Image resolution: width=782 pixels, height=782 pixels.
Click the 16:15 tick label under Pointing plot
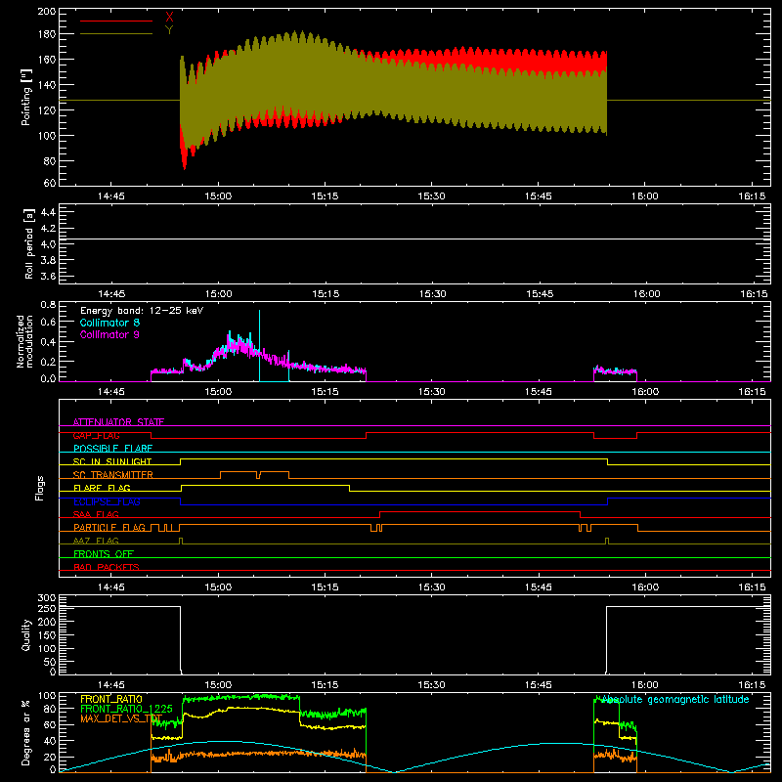coord(752,196)
